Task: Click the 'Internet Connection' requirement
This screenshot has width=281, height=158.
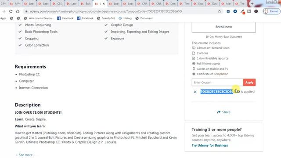Action: coord(33,88)
